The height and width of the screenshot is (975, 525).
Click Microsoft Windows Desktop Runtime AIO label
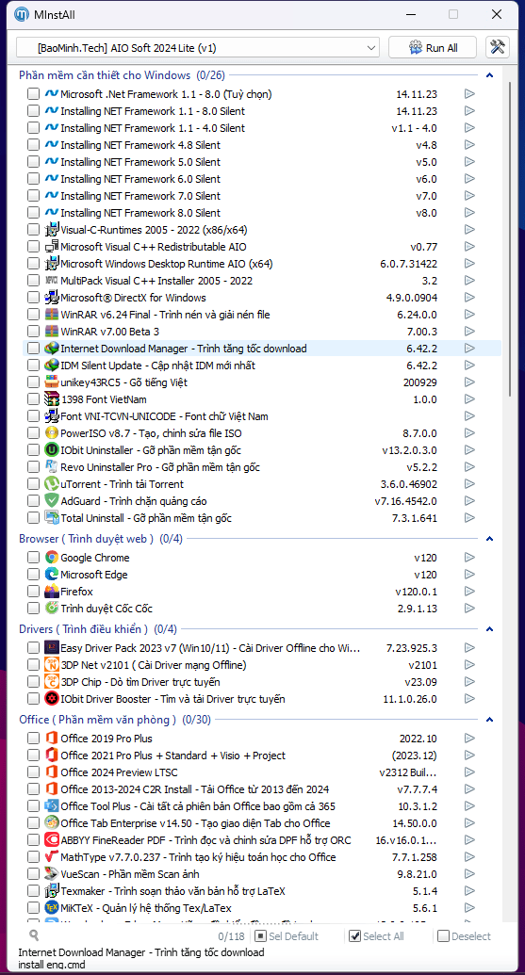pyautogui.click(x=166, y=264)
